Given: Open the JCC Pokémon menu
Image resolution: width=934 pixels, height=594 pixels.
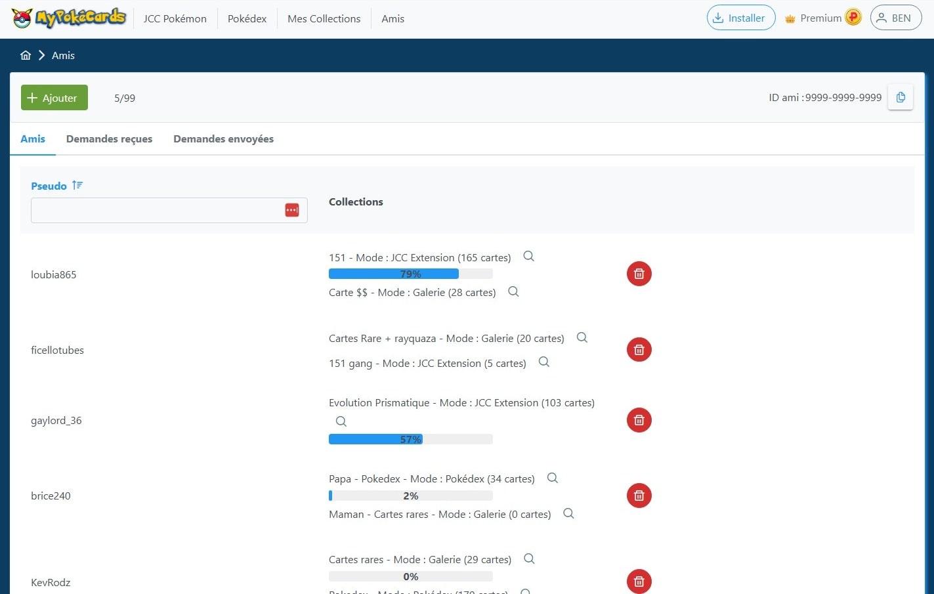Looking at the screenshot, I should tap(175, 18).
